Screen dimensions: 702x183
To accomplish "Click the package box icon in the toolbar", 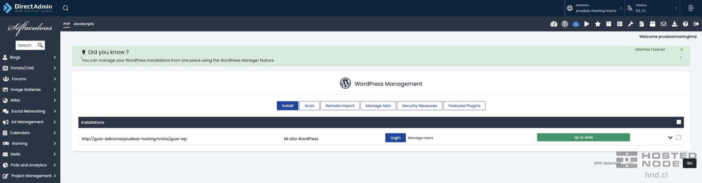I will [653, 24].
